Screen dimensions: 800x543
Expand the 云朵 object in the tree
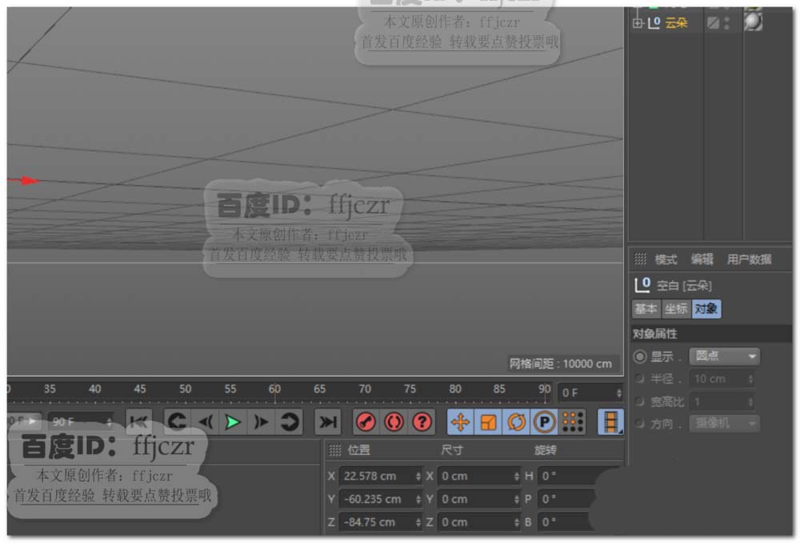click(638, 23)
